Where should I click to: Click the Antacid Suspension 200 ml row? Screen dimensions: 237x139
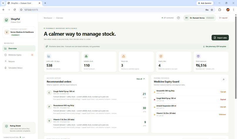(190, 107)
